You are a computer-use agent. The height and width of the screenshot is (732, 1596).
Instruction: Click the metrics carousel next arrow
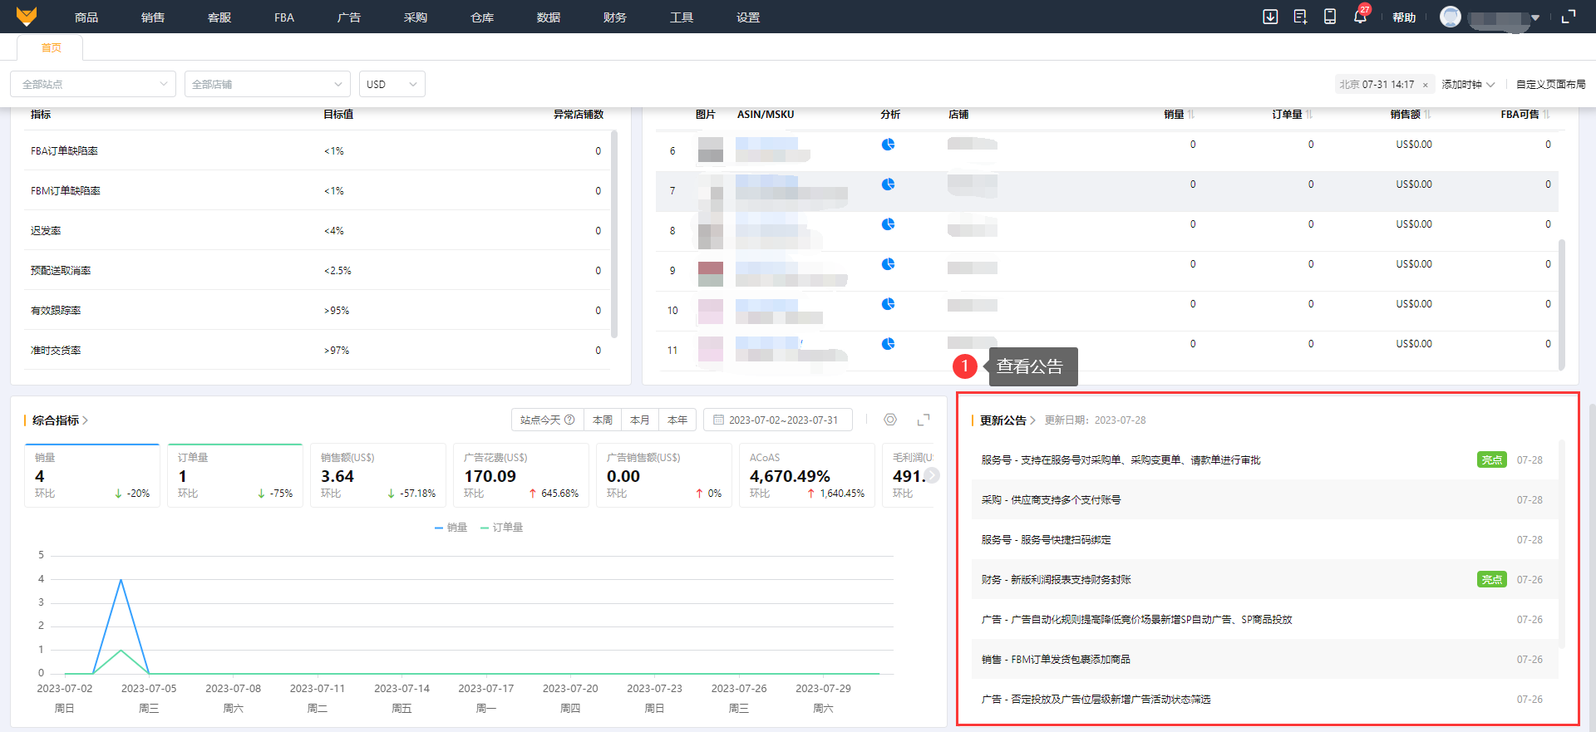[x=933, y=475]
